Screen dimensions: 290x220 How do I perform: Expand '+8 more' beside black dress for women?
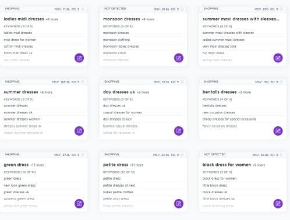coord(259,165)
